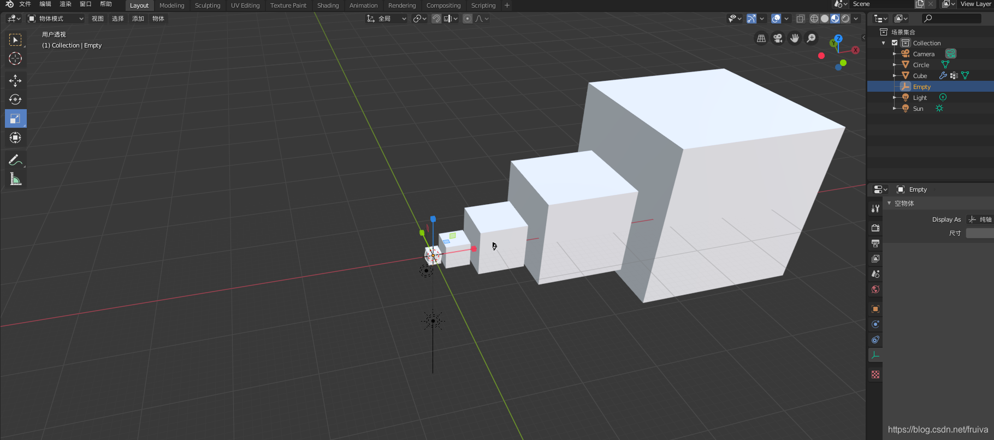Screen dimensions: 994x440
Task: Toggle Collection visibility checkbox in outliner
Action: 895,43
